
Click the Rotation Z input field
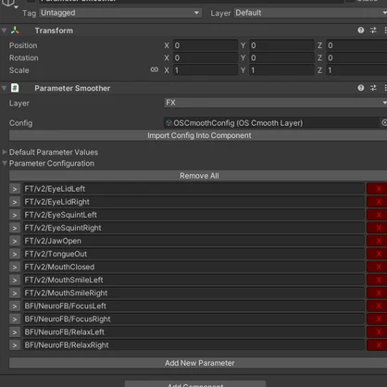coord(356,57)
